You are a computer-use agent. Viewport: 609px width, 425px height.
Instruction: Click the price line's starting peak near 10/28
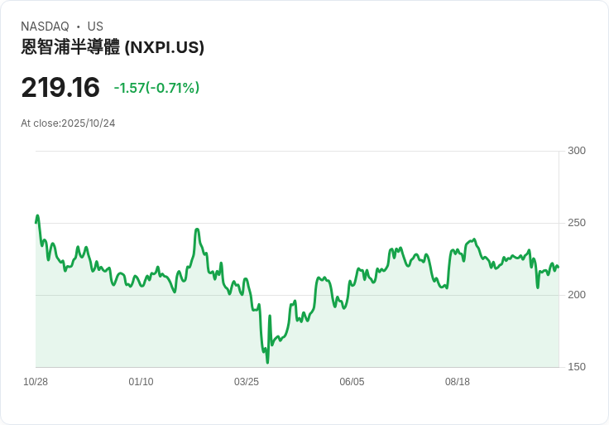pyautogui.click(x=37, y=216)
